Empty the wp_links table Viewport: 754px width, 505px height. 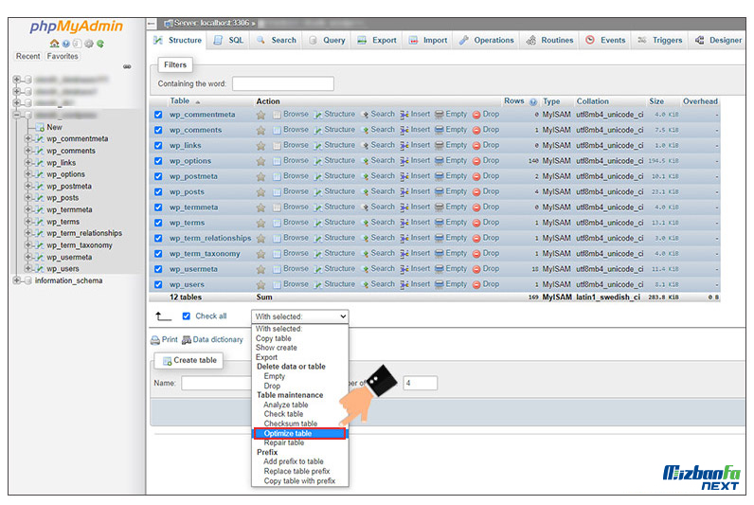point(451,145)
